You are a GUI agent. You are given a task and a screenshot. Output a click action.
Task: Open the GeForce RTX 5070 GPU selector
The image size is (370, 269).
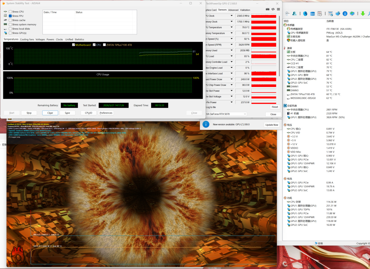click(226, 114)
